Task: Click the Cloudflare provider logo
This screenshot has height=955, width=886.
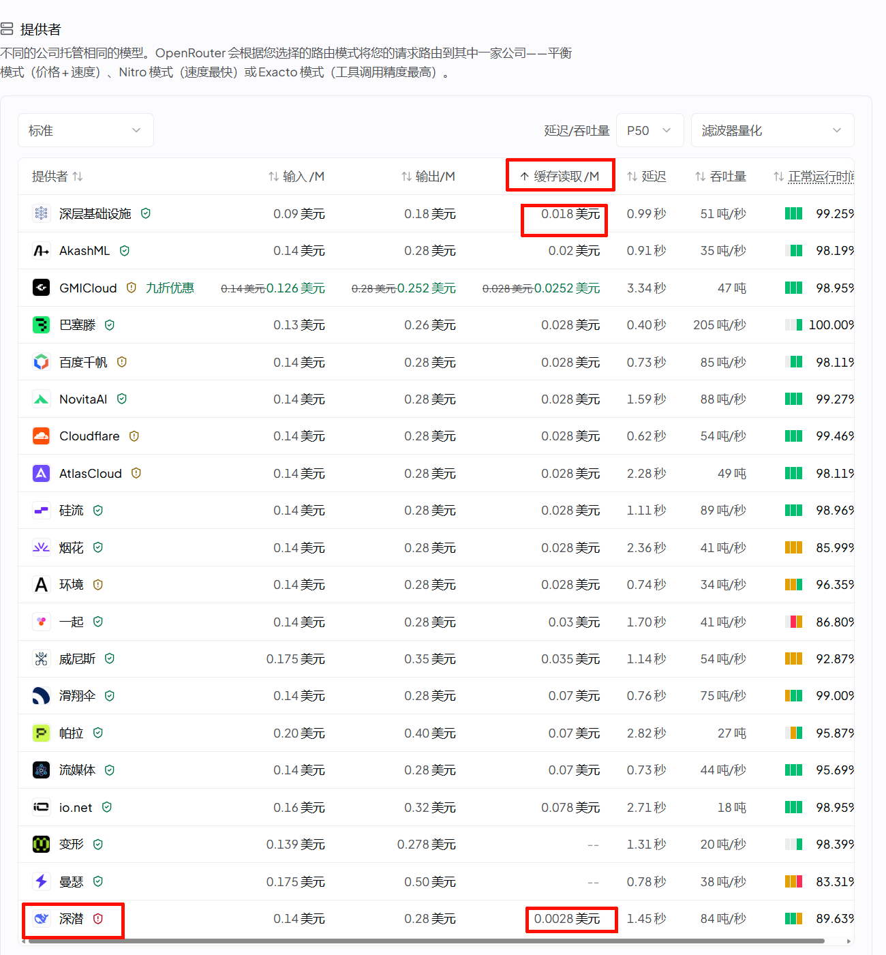Action: coord(42,436)
